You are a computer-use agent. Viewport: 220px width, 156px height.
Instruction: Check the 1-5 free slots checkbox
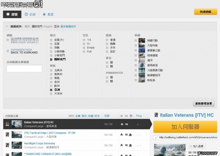84,40
